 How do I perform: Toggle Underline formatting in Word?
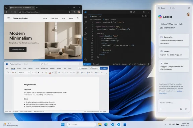point(46,73)
